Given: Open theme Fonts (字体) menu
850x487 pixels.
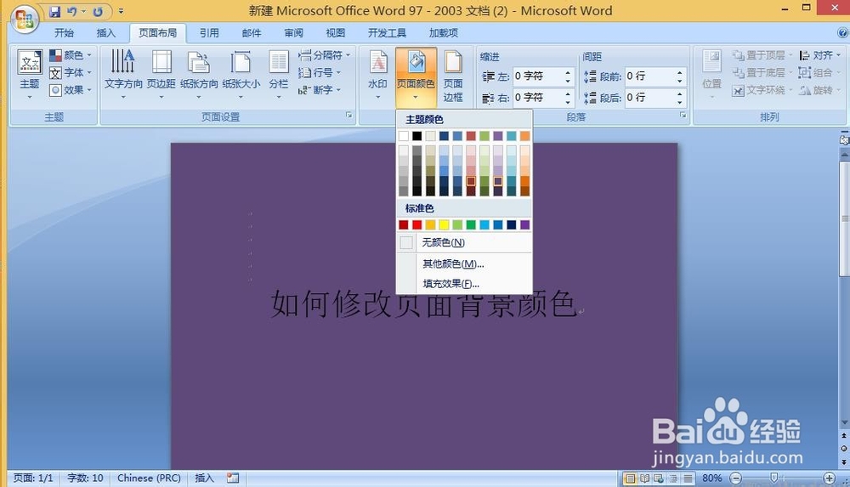Looking at the screenshot, I should 71,72.
